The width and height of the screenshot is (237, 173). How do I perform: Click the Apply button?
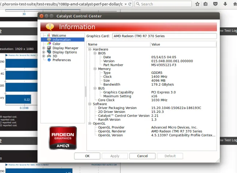115,156
